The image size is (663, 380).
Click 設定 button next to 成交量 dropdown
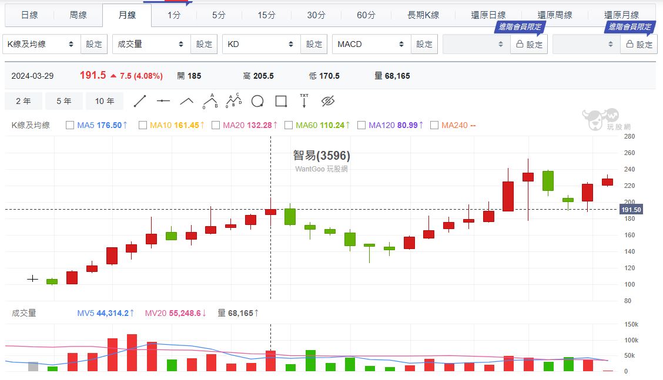204,44
